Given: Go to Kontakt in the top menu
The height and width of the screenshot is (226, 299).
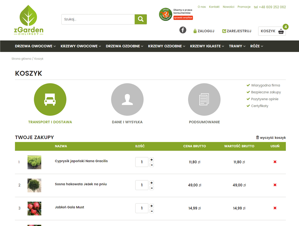Looking at the screenshot, I should pyautogui.click(x=214, y=7).
